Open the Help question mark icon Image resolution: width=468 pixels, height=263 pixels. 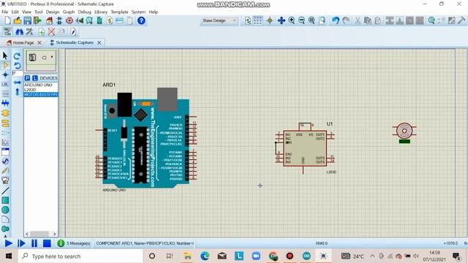coord(141,20)
